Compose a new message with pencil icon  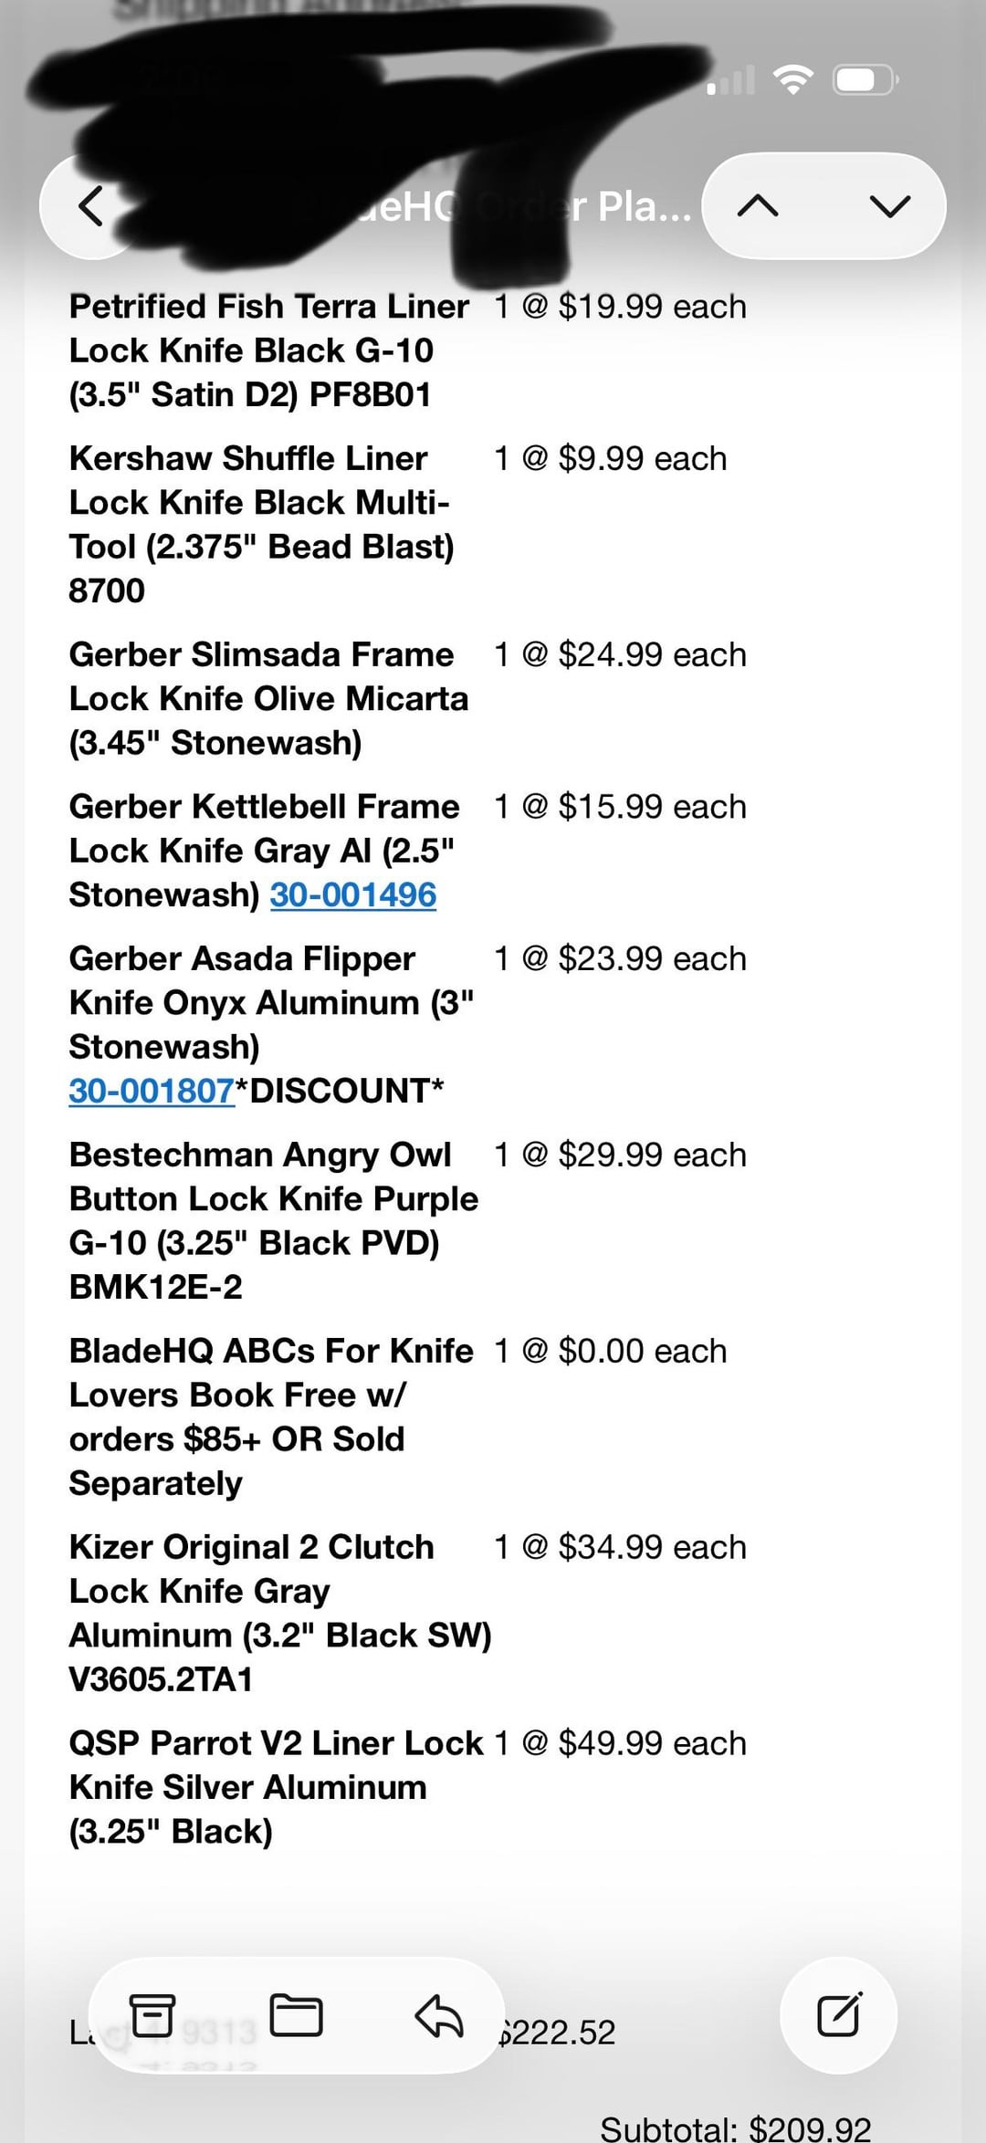838,2015
